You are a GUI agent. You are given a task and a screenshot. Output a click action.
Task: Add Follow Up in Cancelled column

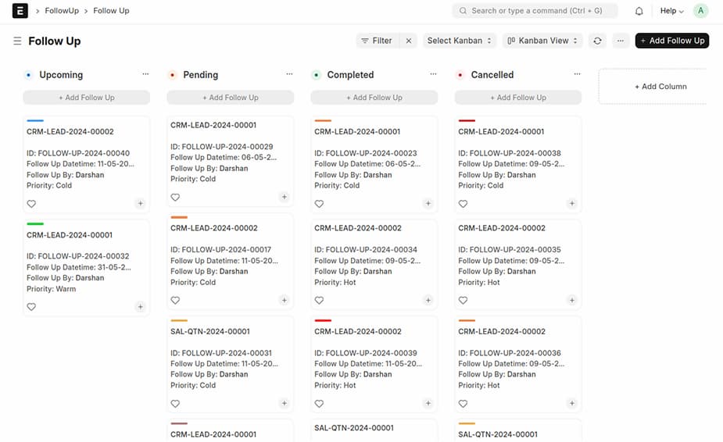click(517, 98)
